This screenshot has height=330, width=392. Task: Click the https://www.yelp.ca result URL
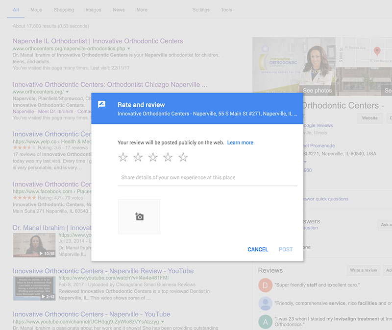[x=52, y=141]
